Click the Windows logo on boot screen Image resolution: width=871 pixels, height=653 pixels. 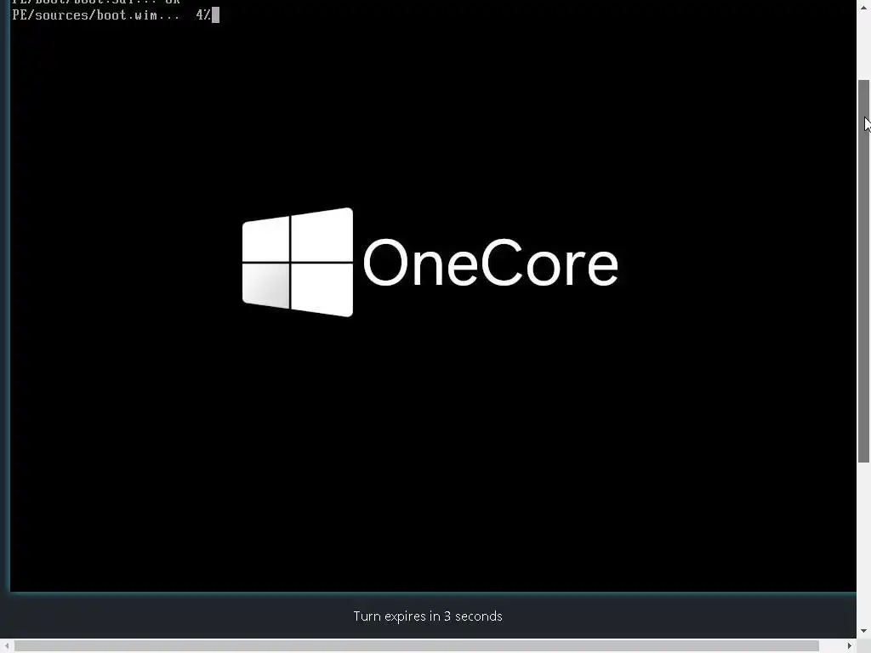(298, 262)
